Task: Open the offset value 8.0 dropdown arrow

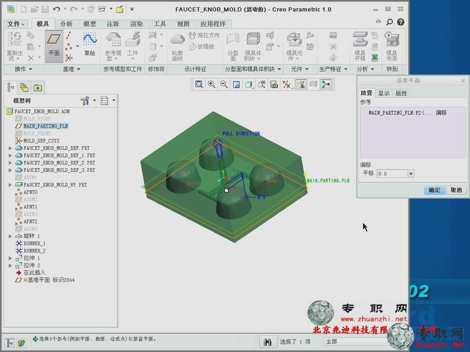Action: click(411, 174)
